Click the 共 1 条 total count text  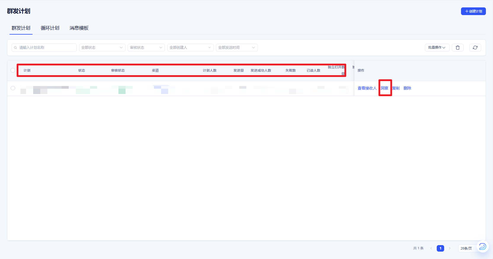pyautogui.click(x=418, y=248)
